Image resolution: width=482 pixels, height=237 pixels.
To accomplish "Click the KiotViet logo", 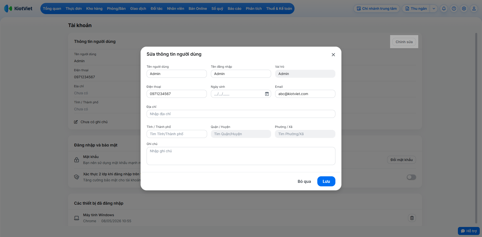I will pos(18,9).
